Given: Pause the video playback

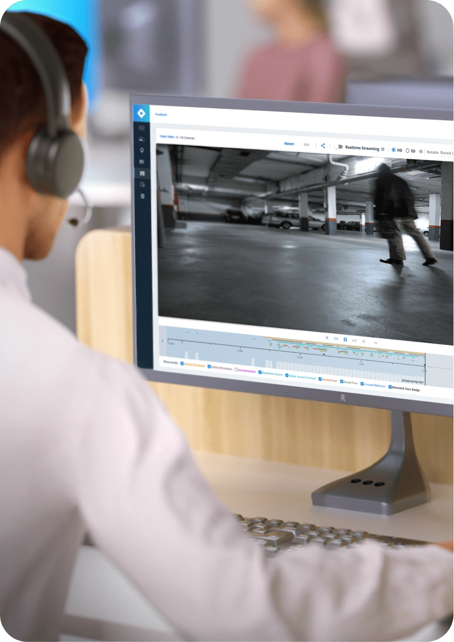Looking at the screenshot, I should point(345,339).
